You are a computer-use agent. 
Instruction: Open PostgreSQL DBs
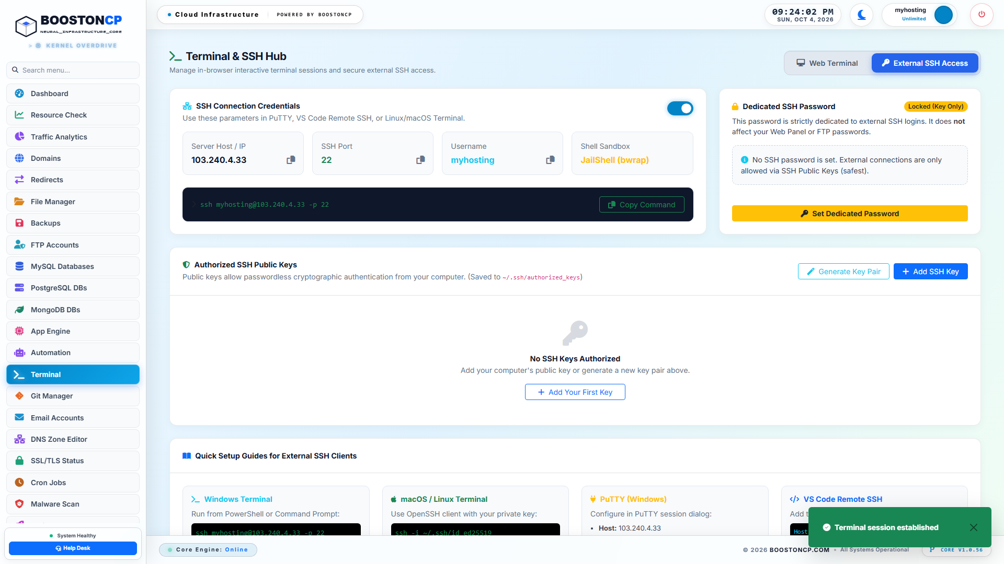coord(73,288)
